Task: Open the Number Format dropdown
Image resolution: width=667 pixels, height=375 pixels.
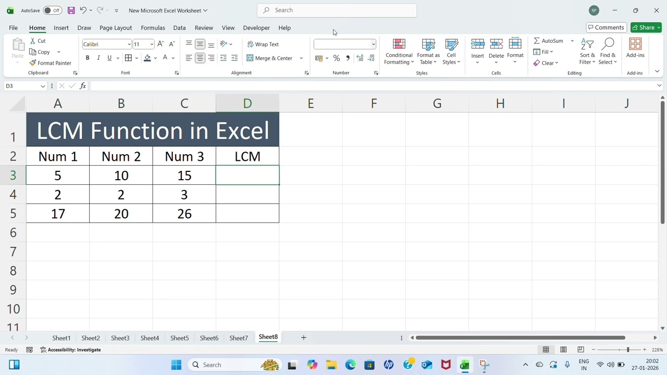Action: [373, 44]
